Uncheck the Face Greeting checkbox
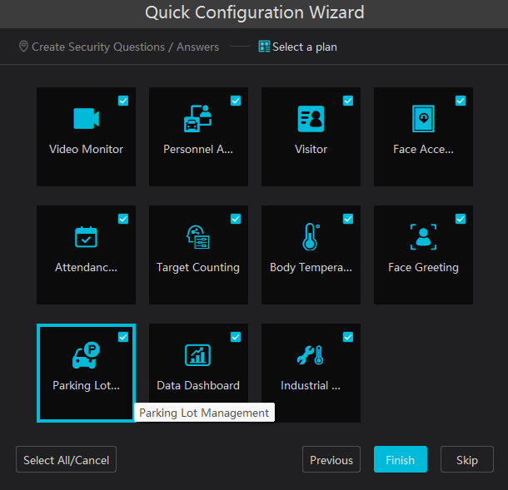 click(461, 219)
